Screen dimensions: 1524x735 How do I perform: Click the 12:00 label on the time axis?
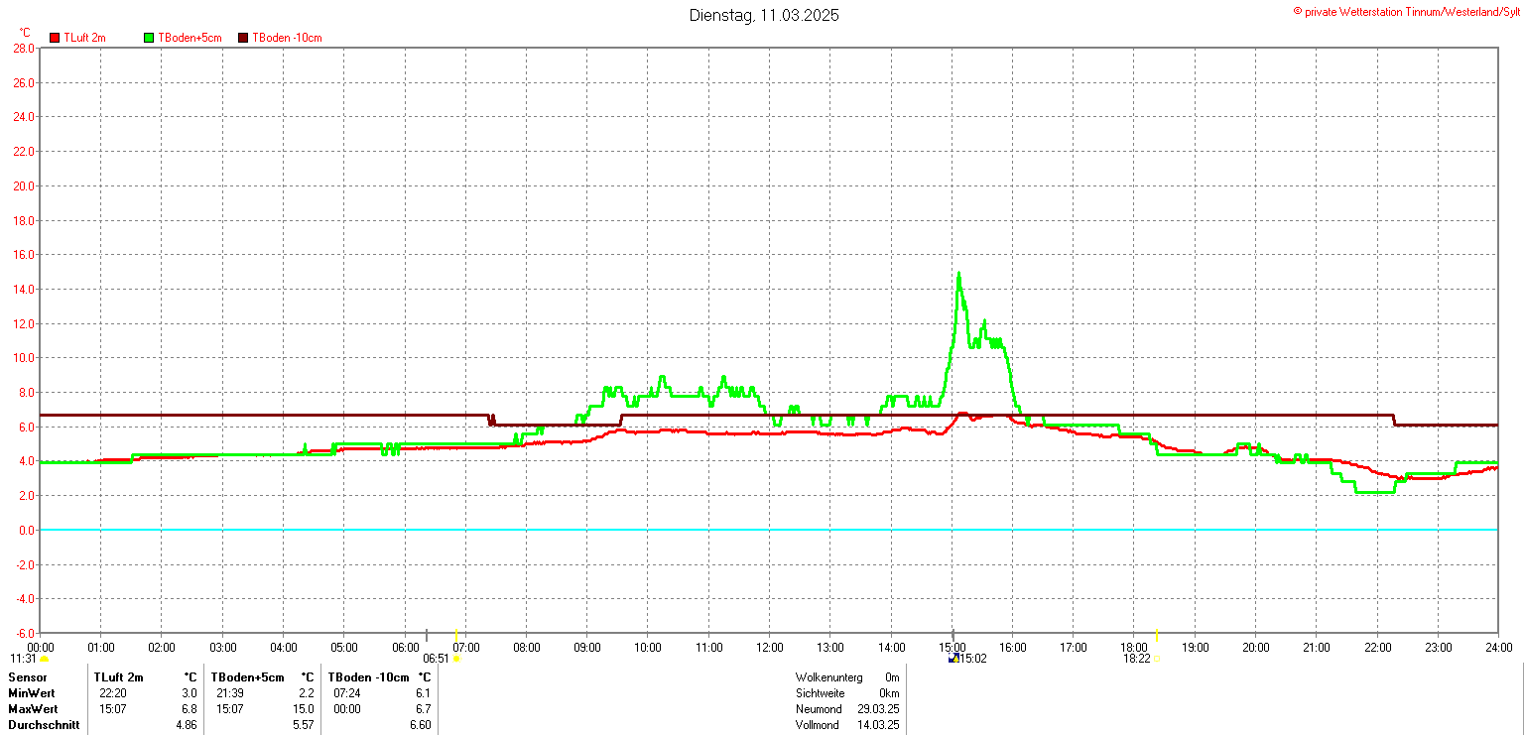click(769, 648)
